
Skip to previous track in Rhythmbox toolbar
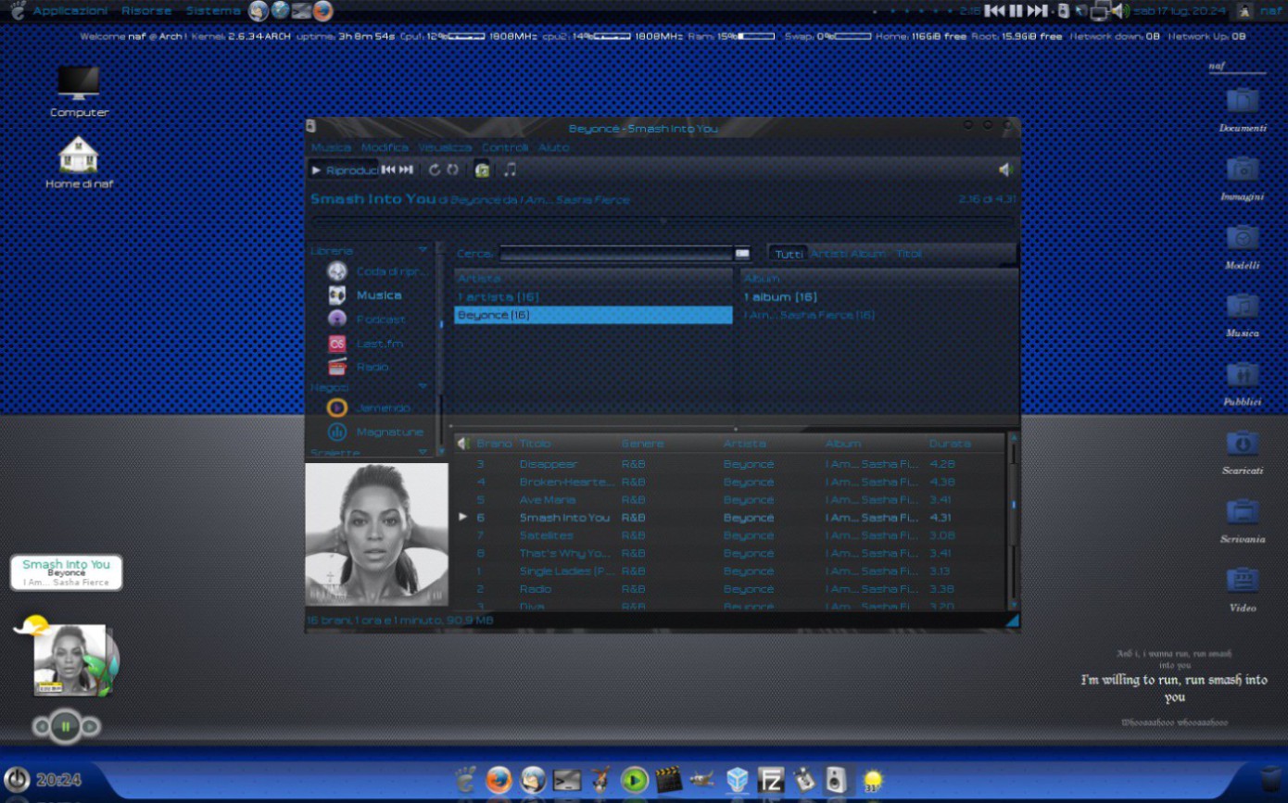[x=389, y=169]
